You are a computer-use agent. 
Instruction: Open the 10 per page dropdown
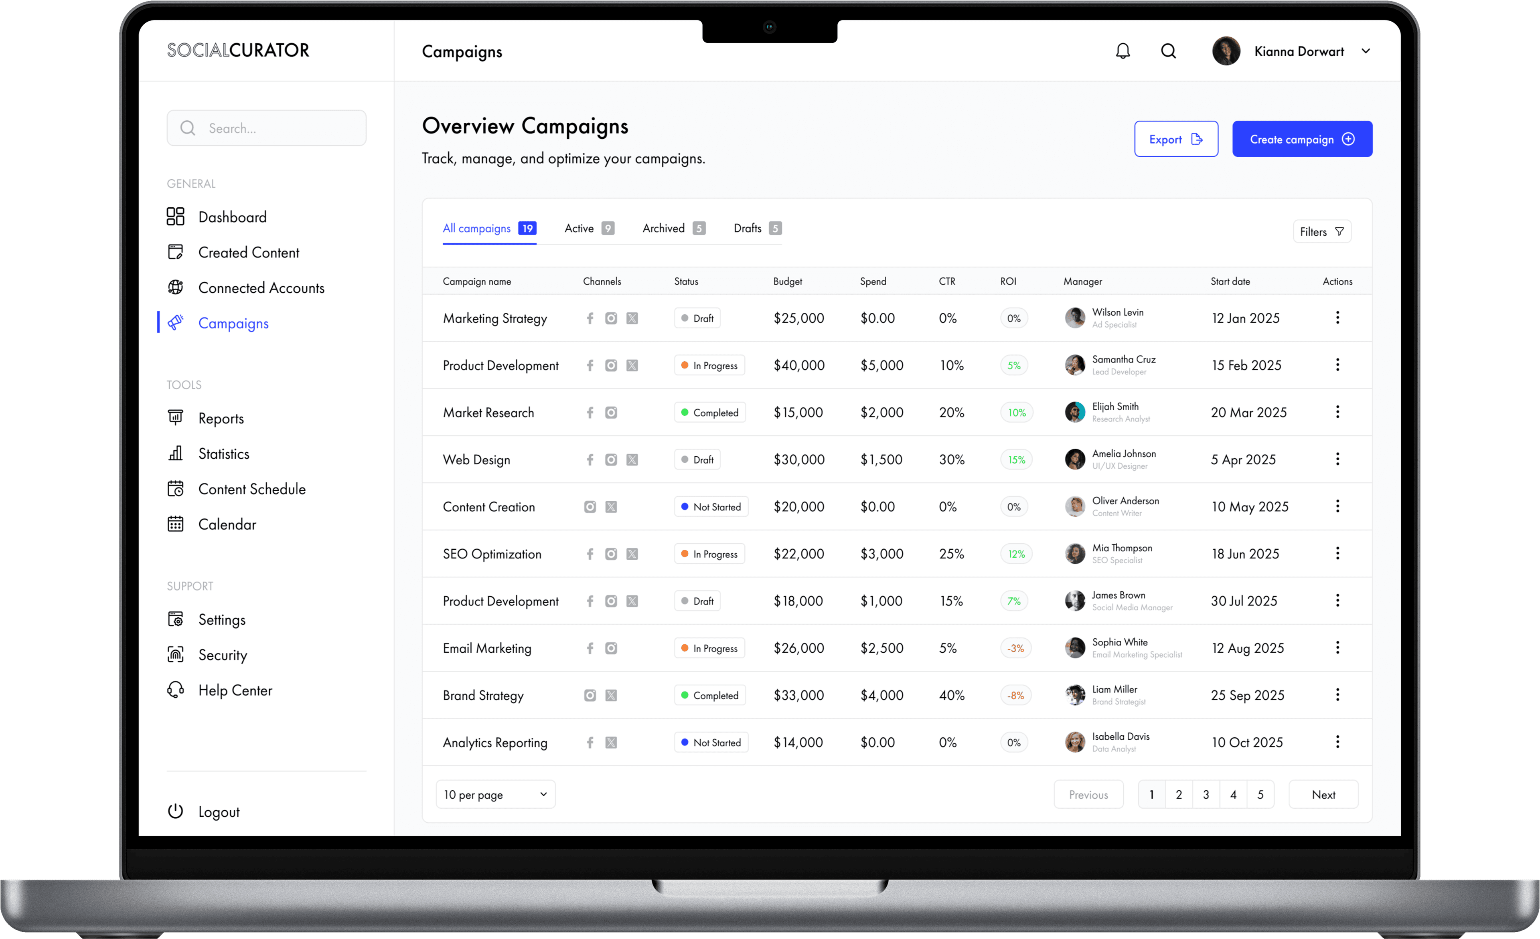click(x=495, y=795)
